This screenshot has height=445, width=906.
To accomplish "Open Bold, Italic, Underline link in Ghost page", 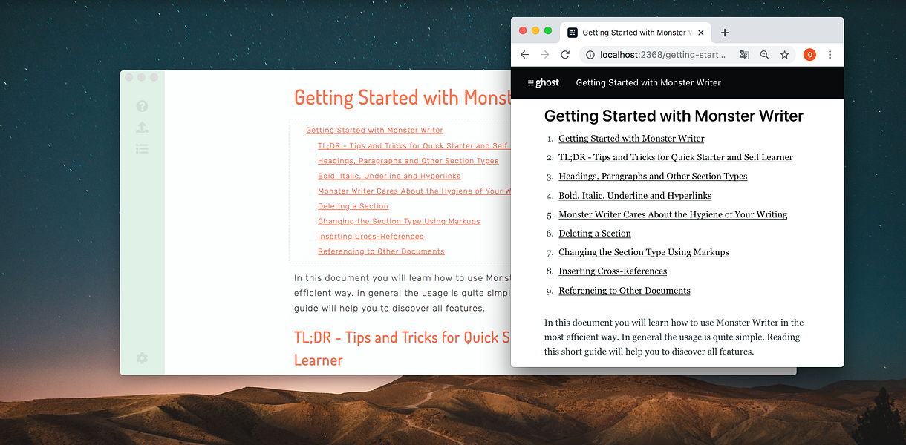I will pyautogui.click(x=635, y=195).
